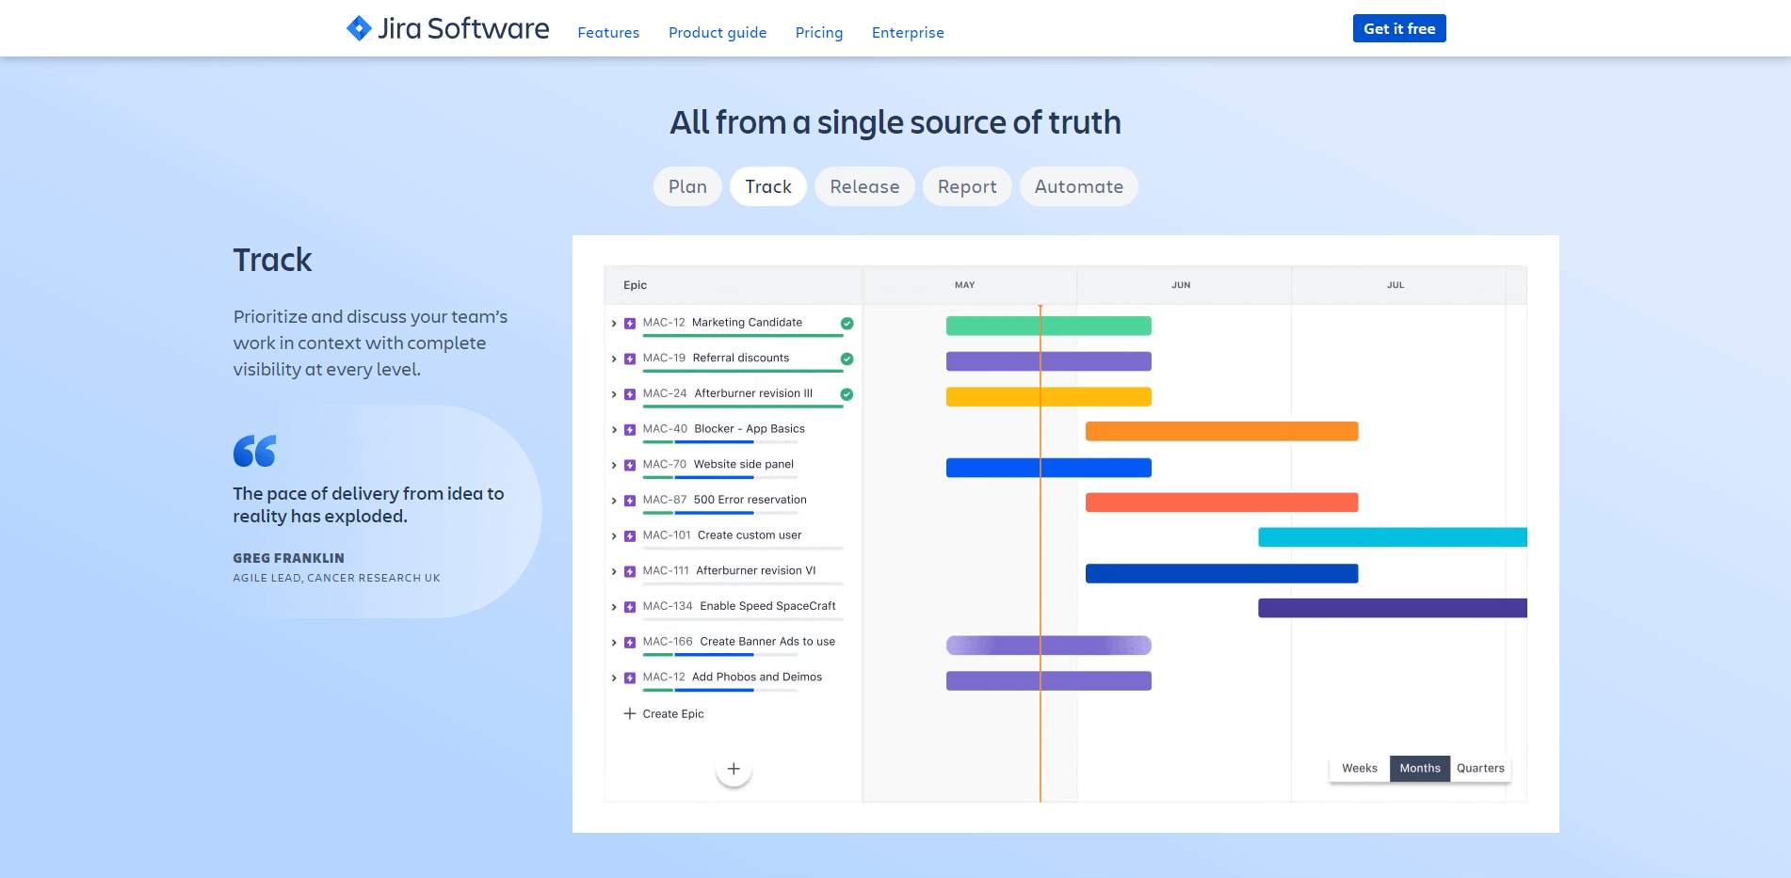This screenshot has width=1791, height=878.
Task: Click the dark blue Afterburner revision VI bar
Action: 1221,573
